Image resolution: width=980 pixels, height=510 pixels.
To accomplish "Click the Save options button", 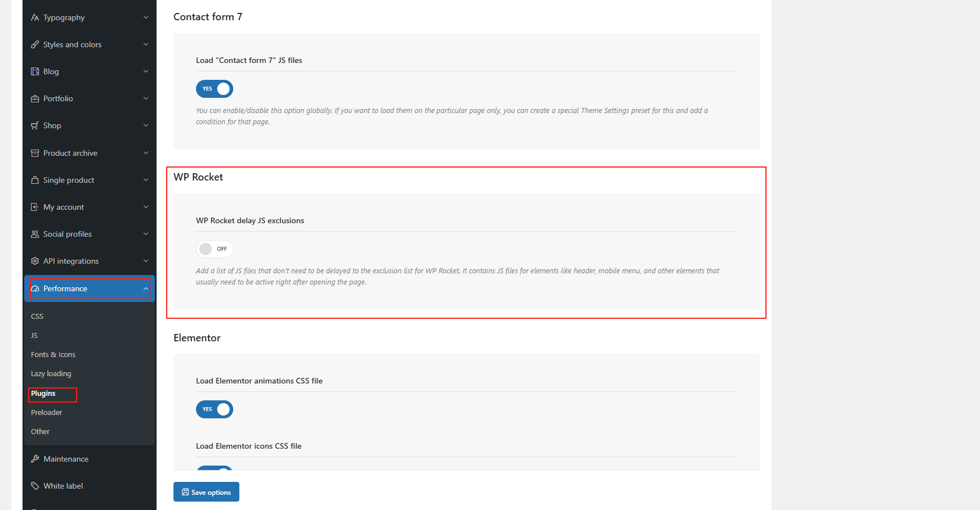I will click(x=206, y=492).
